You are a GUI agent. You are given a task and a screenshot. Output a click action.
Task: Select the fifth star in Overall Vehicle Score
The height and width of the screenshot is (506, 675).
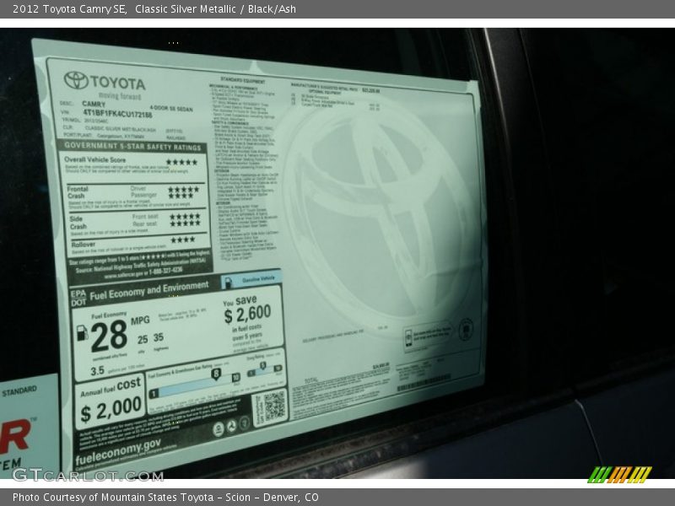(x=194, y=162)
